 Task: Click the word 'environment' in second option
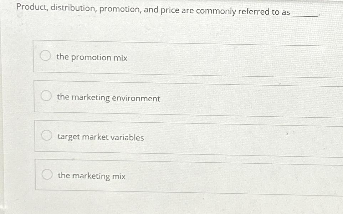[x=136, y=98]
